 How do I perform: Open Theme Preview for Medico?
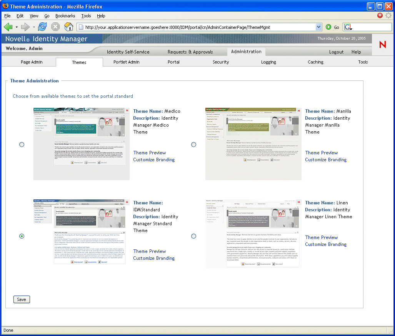click(x=150, y=153)
